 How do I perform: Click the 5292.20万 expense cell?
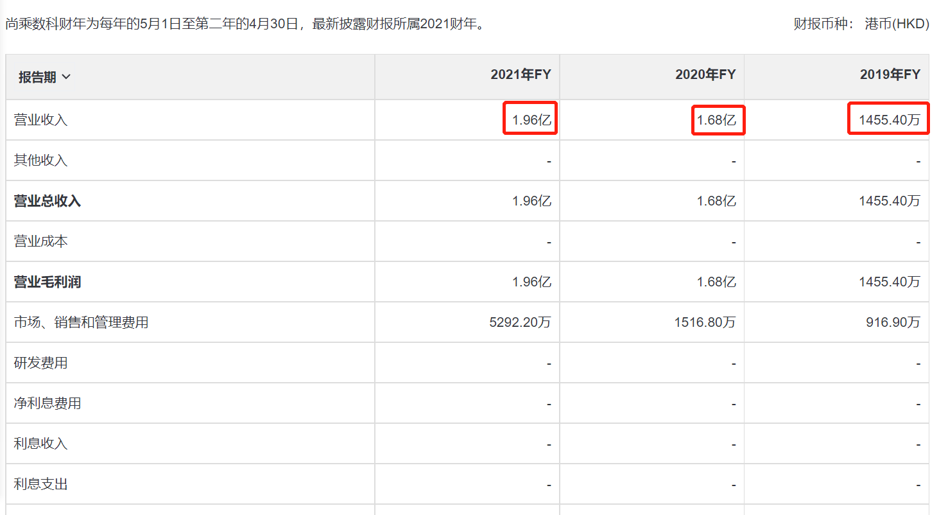[520, 322]
